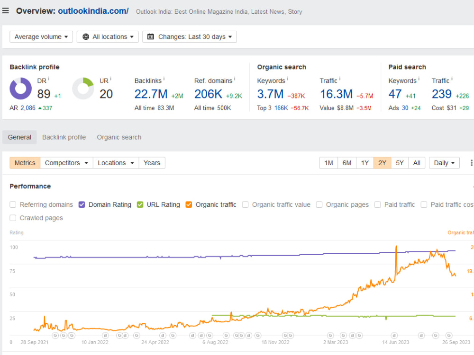Viewport: 474px width, 355px height.
Task: Enable the Referring domains checkbox
Action: click(13, 204)
